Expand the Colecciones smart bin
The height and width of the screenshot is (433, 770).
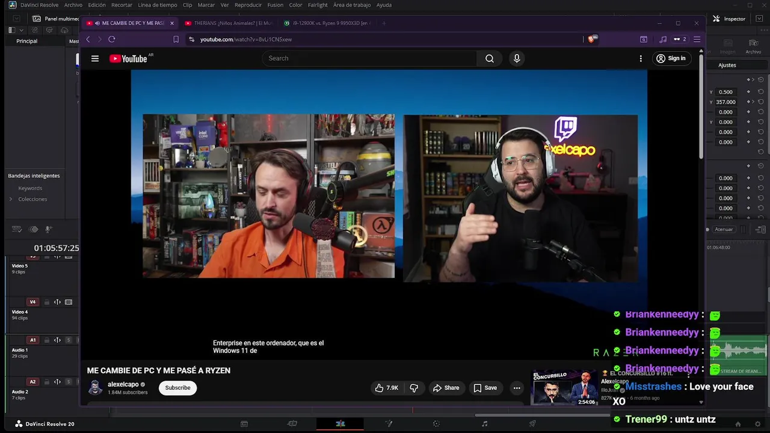[x=10, y=199]
